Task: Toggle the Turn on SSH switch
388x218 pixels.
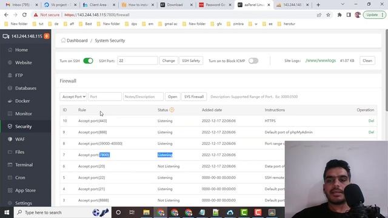Action: pos(88,61)
